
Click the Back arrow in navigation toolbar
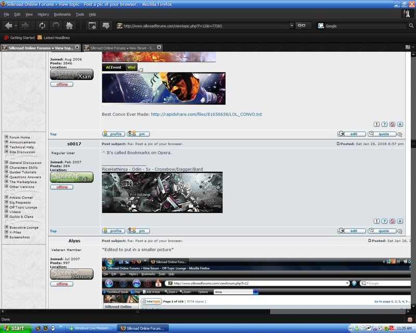tap(8, 25)
